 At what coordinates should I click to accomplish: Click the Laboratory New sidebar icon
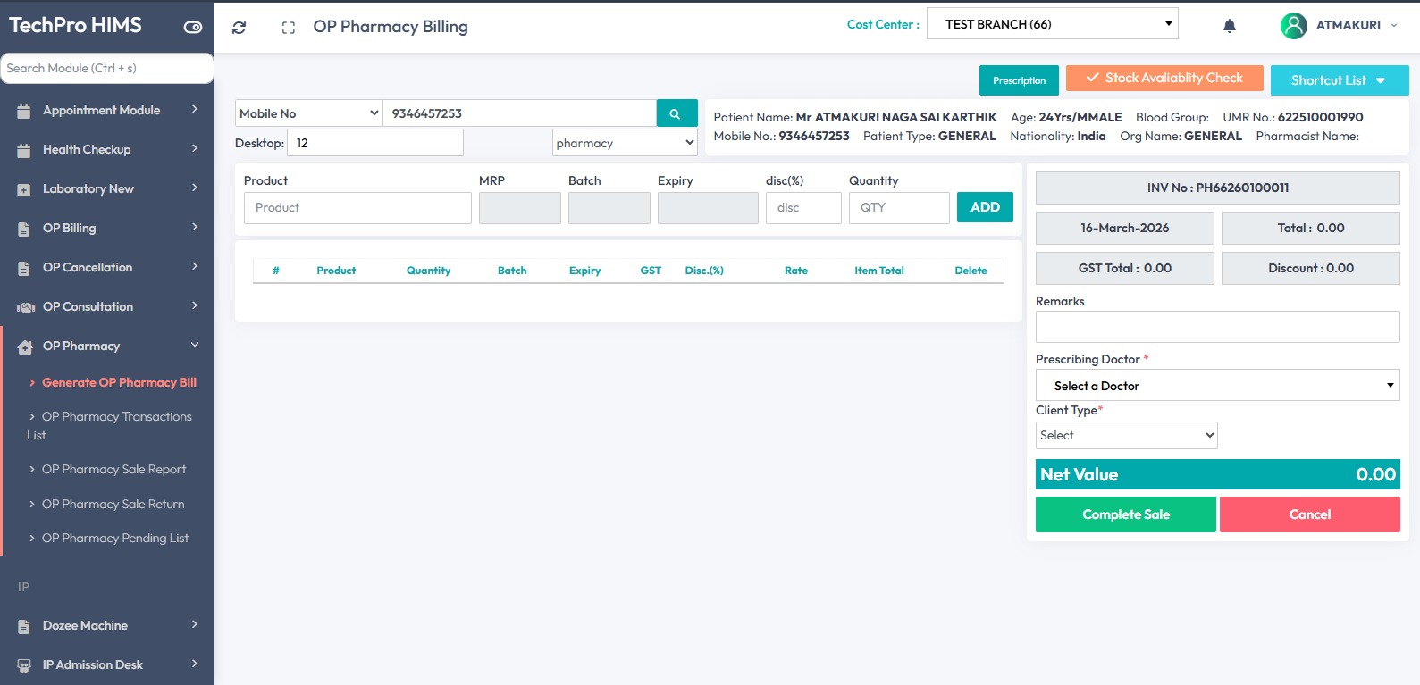tap(24, 189)
